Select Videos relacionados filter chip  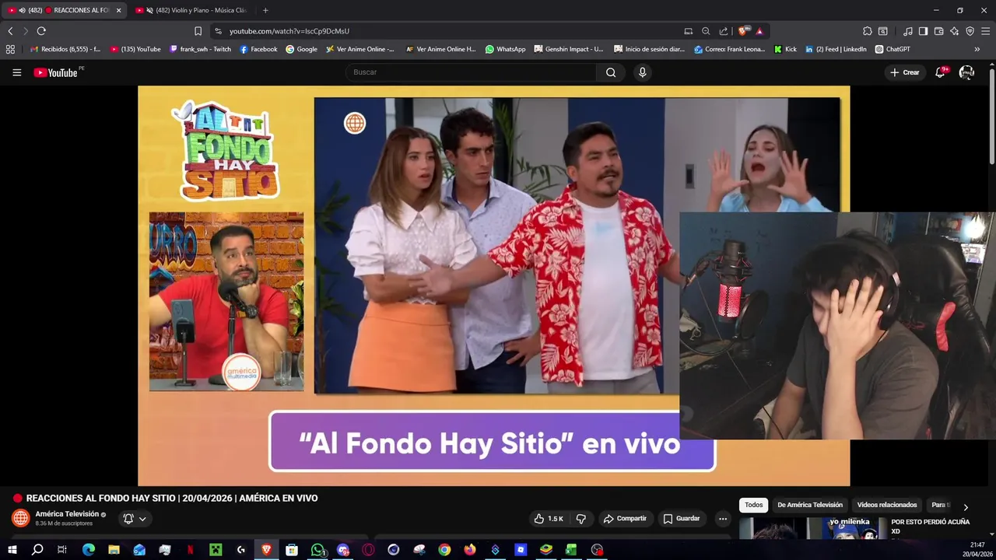(886, 505)
